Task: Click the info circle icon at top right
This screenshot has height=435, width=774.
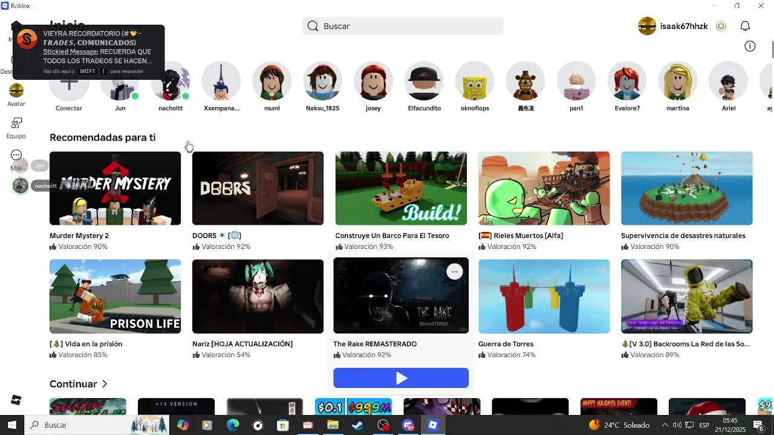Action: tap(750, 47)
